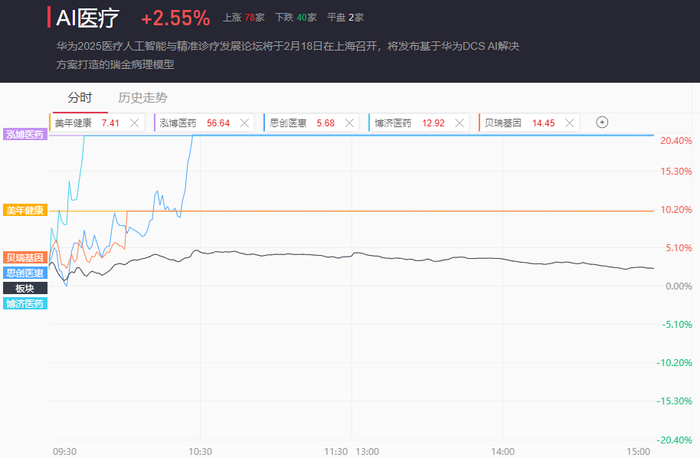700x458 pixels.
Task: Toggle the 思创医惠 blue series label
Action: 25,273
